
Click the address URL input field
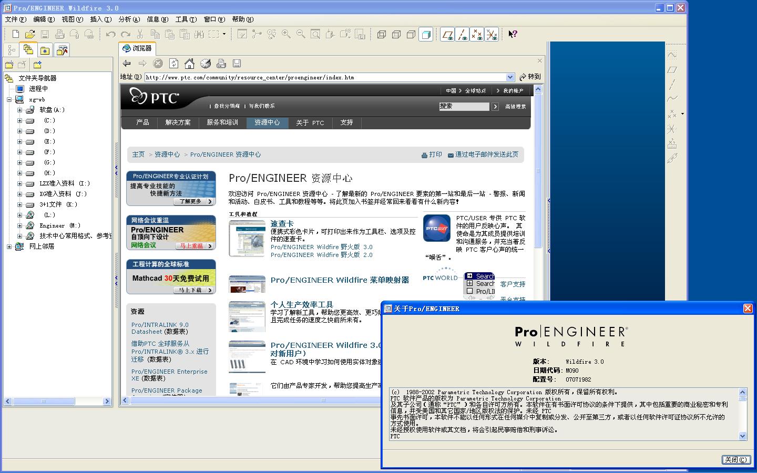(325, 77)
